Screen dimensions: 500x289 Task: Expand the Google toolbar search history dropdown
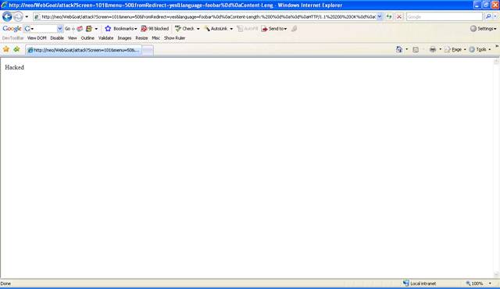(x=60, y=29)
